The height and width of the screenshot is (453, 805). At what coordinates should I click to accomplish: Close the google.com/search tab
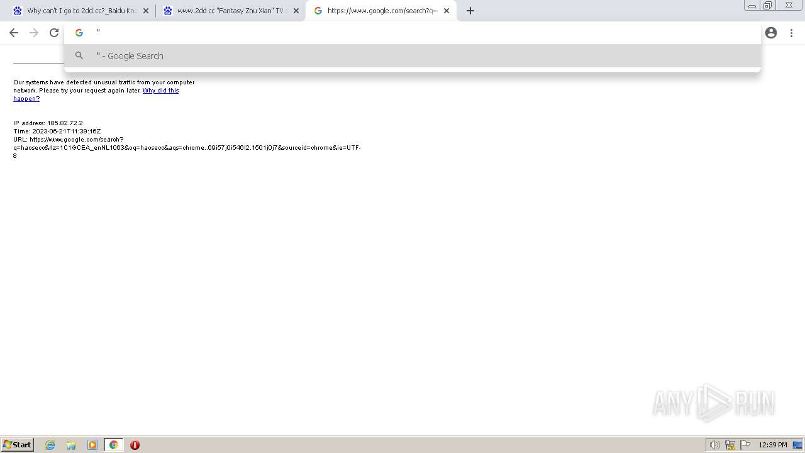[x=447, y=11]
